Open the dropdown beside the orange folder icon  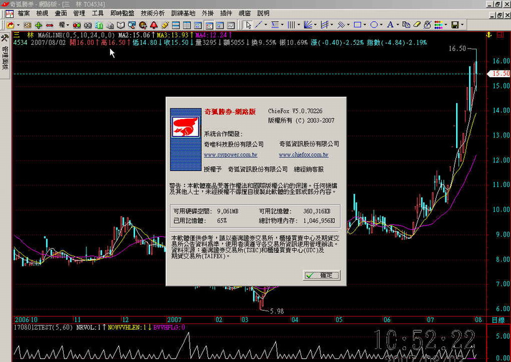pyautogui.click(x=18, y=25)
